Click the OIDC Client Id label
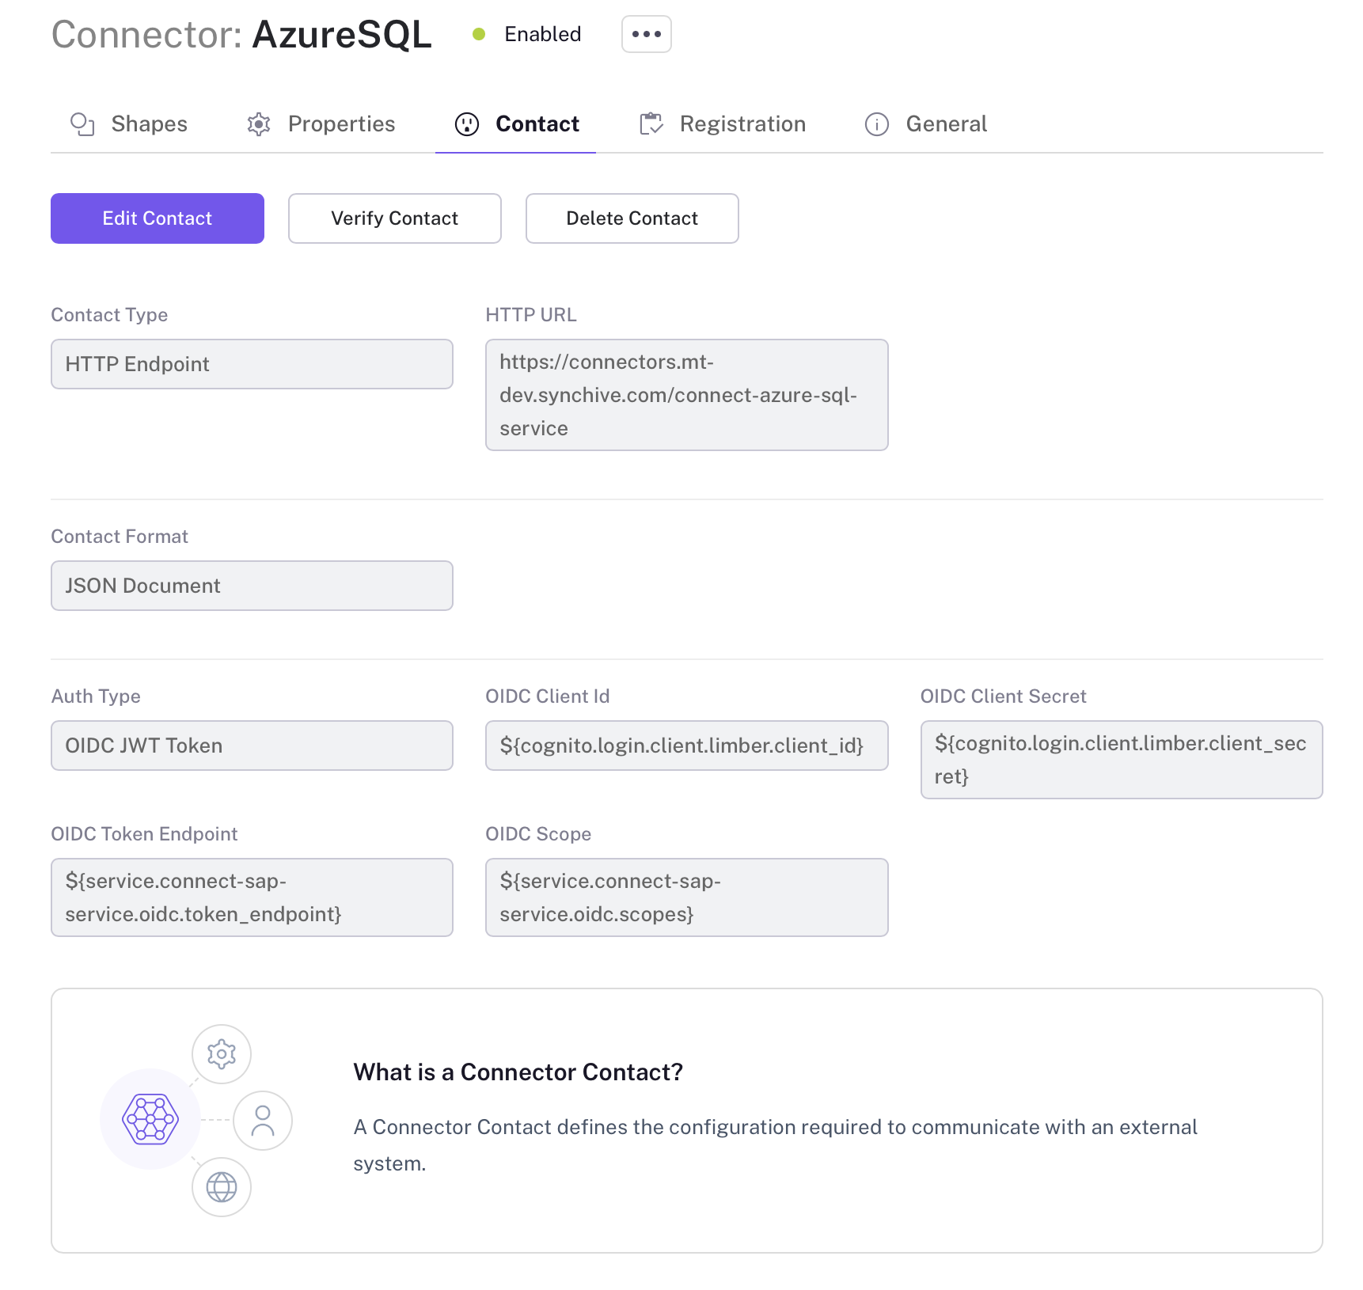This screenshot has height=1290, width=1363. click(x=548, y=696)
